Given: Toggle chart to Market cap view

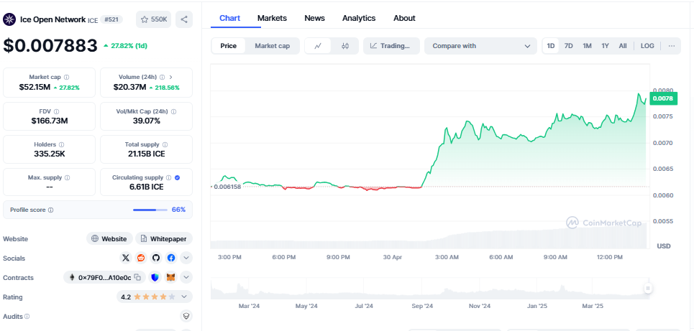Looking at the screenshot, I should [272, 46].
